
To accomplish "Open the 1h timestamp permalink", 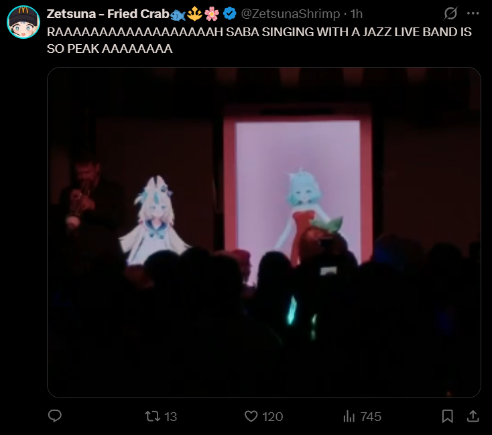I will click(357, 14).
